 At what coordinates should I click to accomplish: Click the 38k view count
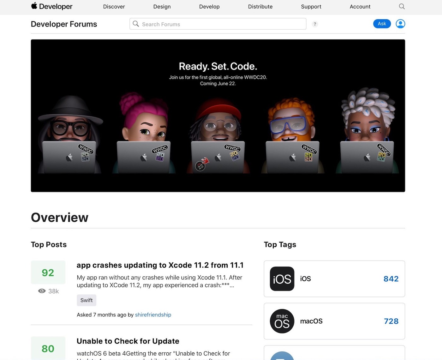pyautogui.click(x=53, y=291)
